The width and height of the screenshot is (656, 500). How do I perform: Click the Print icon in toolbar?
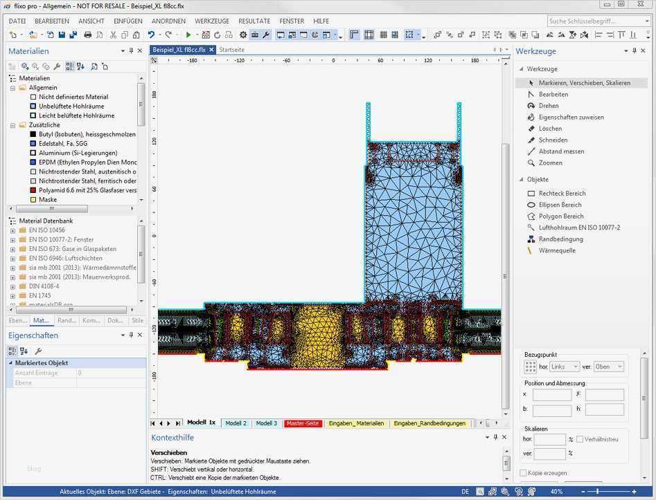[x=88, y=35]
